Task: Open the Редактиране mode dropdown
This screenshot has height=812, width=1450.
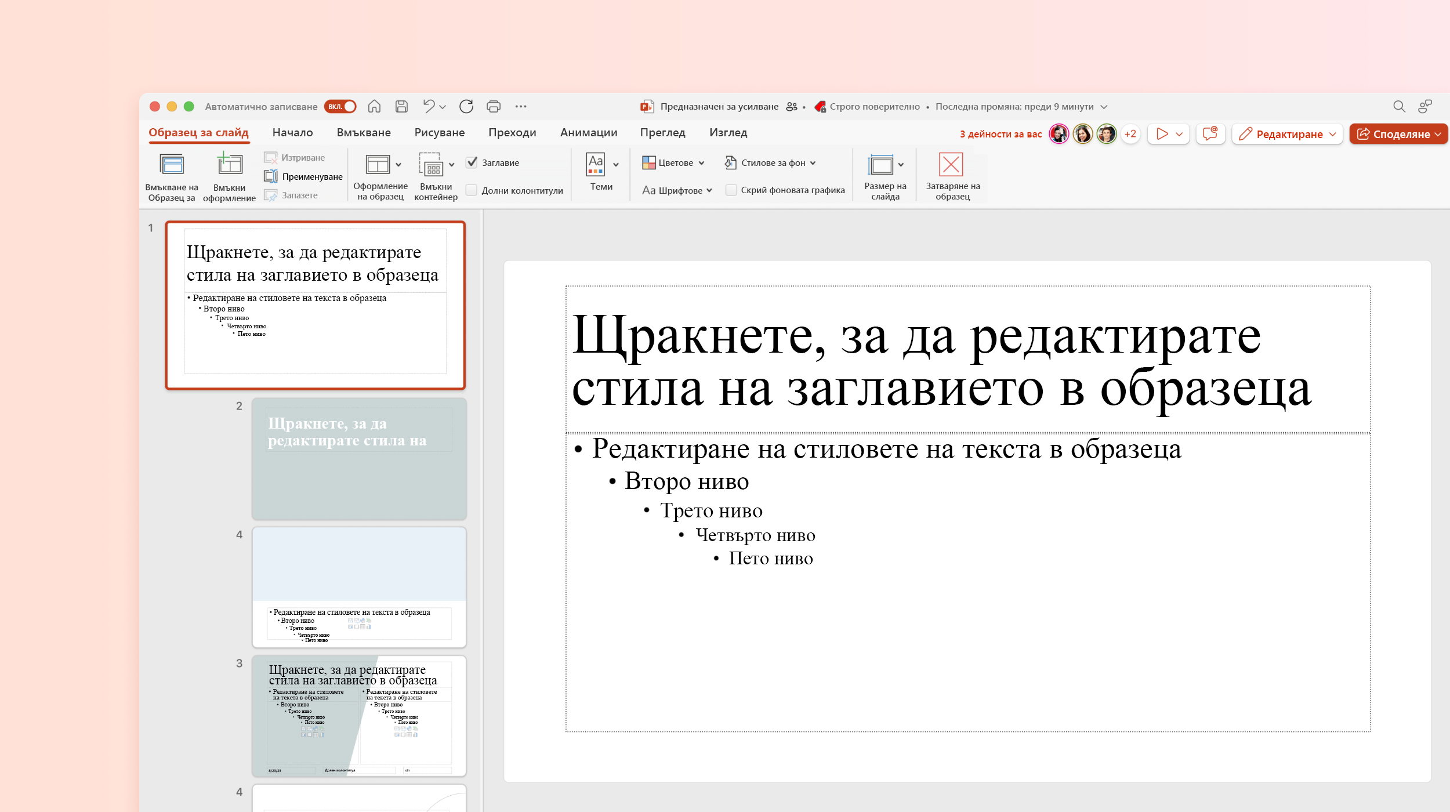Action: [1287, 134]
